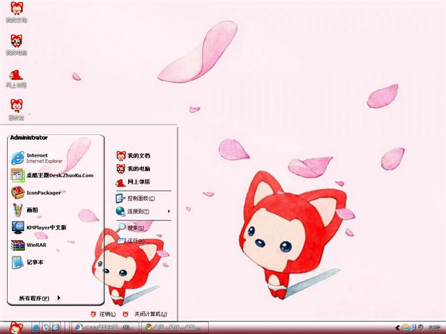The height and width of the screenshot is (334, 446).
Task: Click the dark round tray icon near clock
Action: click(x=420, y=328)
